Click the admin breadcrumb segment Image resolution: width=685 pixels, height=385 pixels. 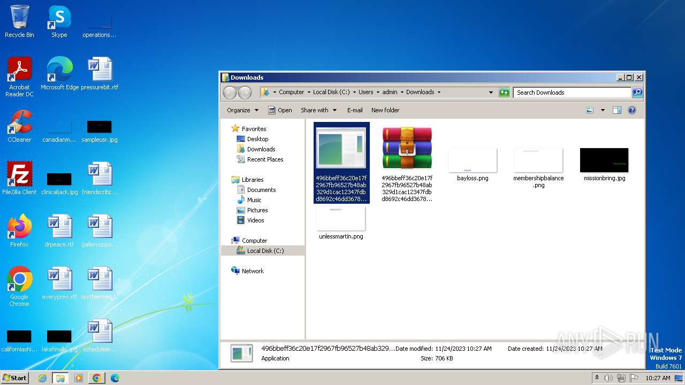click(x=390, y=92)
